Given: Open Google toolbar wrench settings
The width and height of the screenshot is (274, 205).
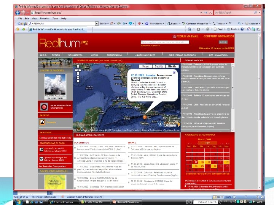Looking at the screenshot, I should [x=239, y=24].
